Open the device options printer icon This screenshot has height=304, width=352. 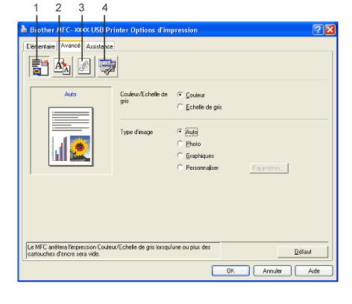point(107,66)
